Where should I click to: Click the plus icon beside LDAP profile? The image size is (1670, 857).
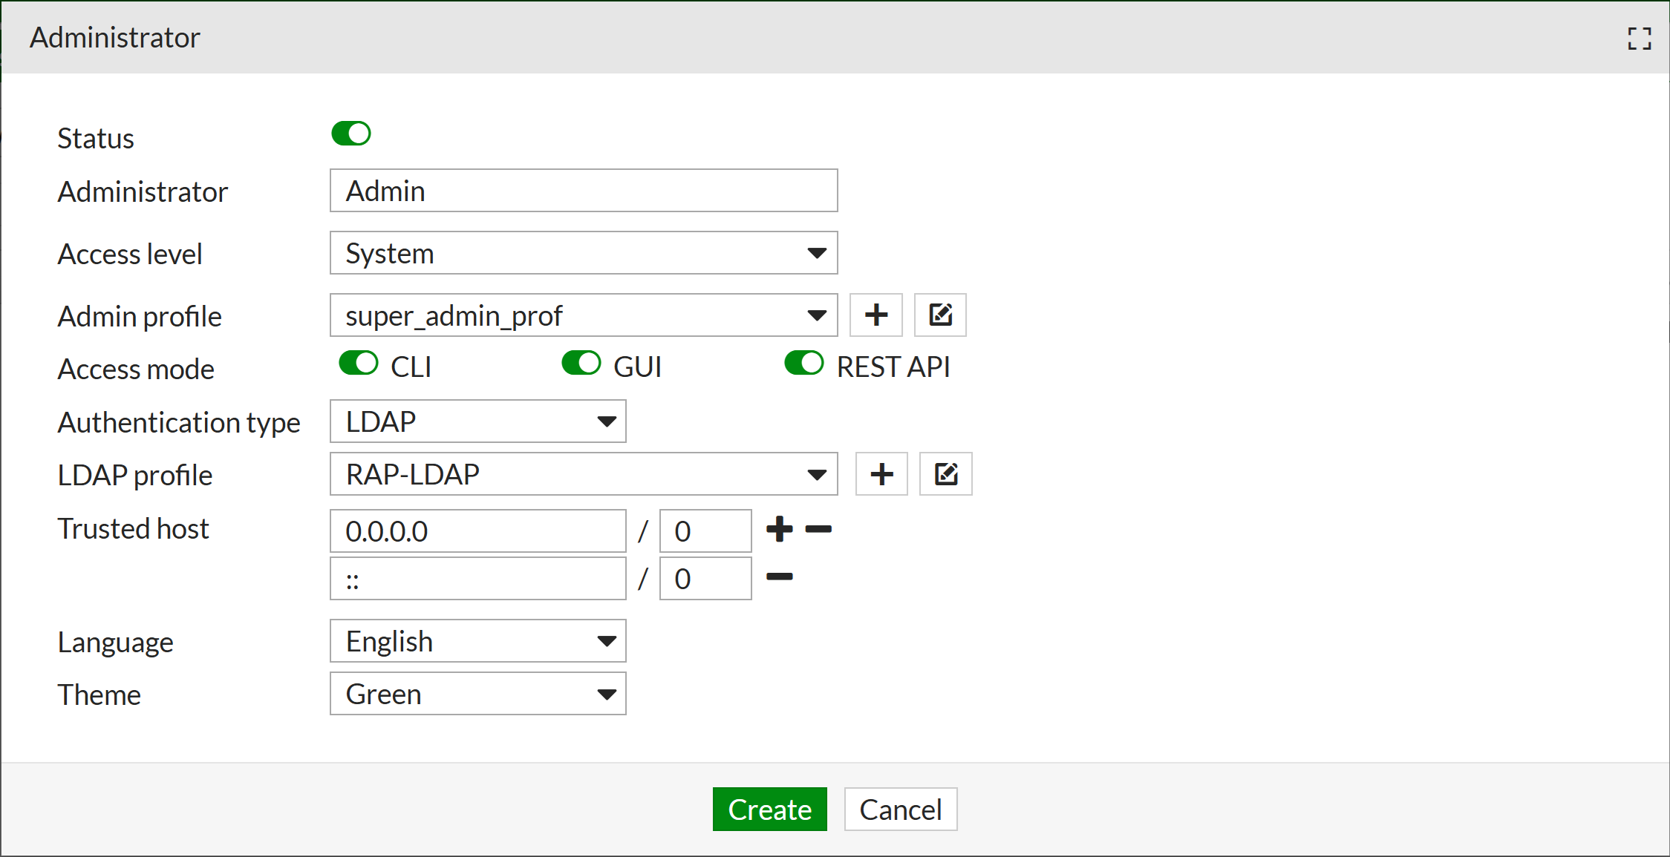881,474
